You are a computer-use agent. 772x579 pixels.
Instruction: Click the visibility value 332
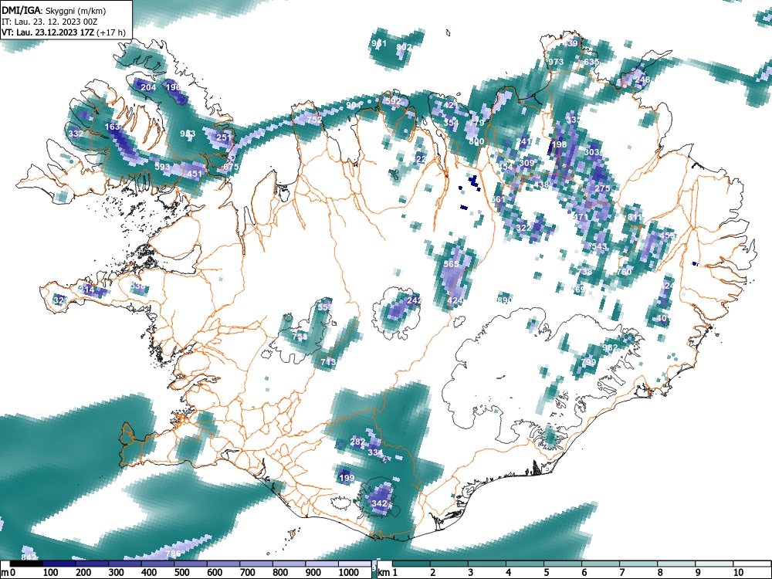(x=76, y=134)
